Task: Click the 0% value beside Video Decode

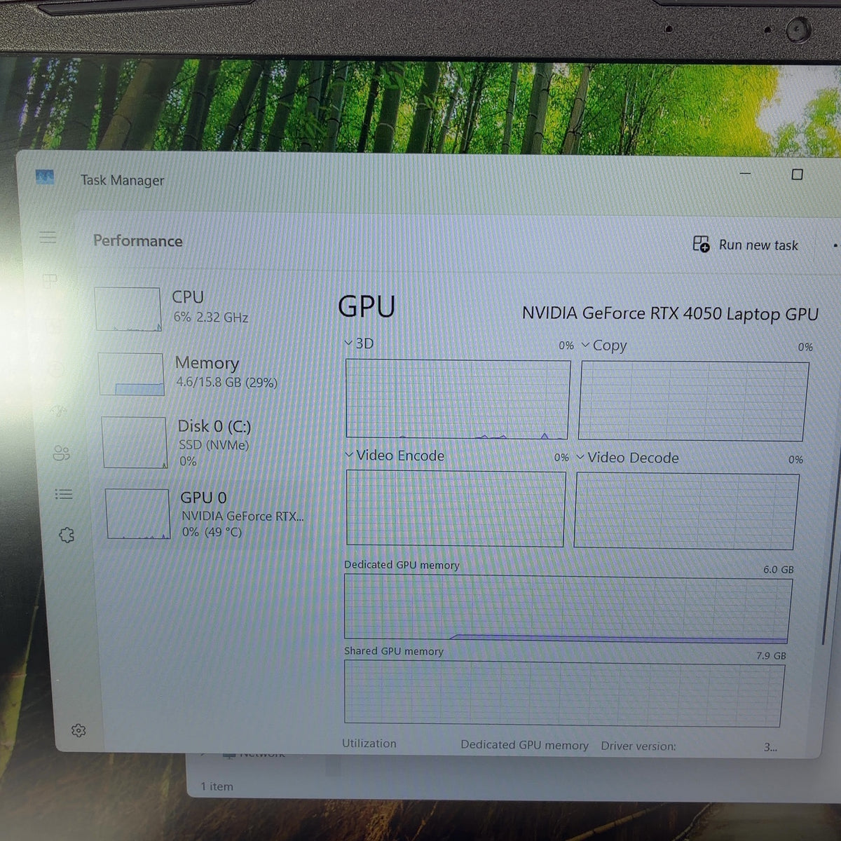Action: pos(795,460)
